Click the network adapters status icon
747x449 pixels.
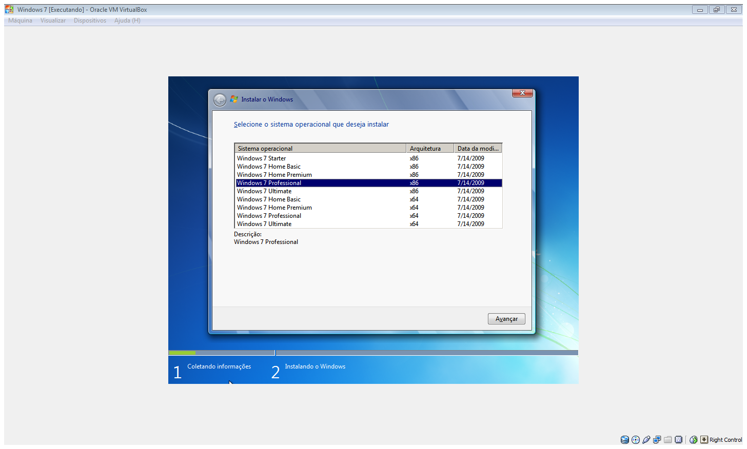[657, 440]
